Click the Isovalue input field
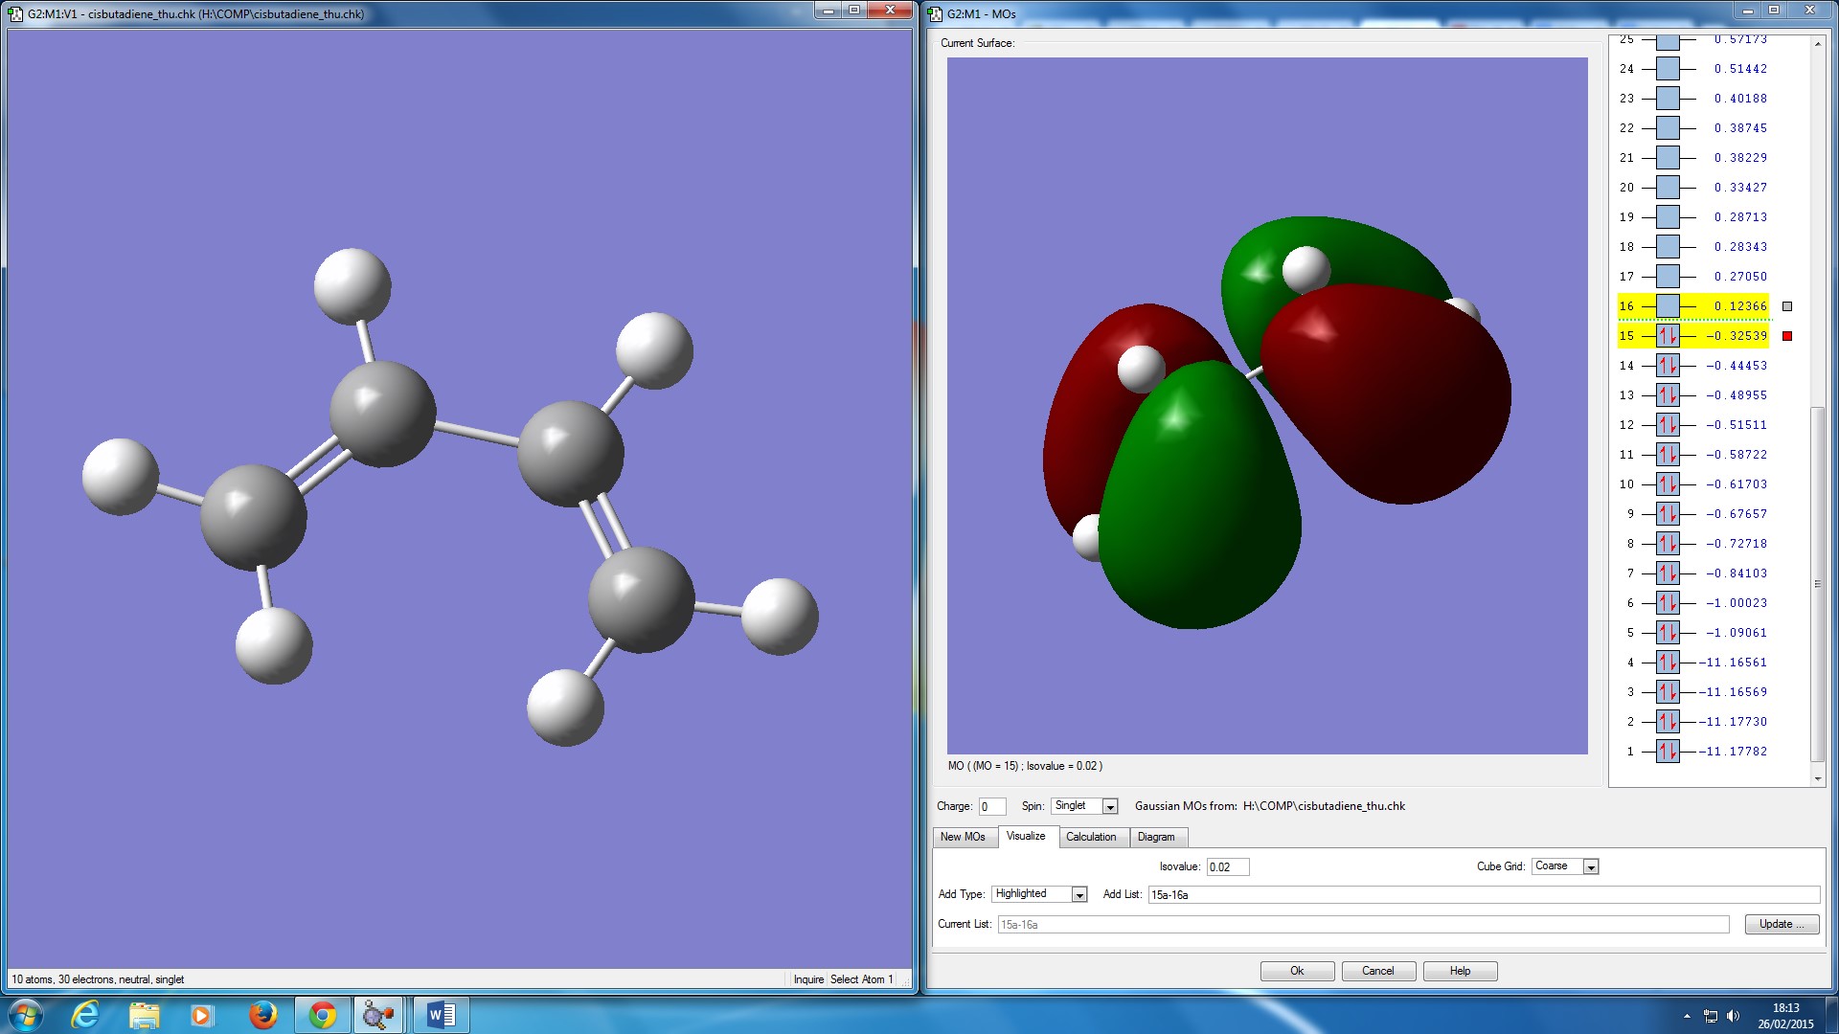Viewport: 1839px width, 1034px height. (1227, 866)
